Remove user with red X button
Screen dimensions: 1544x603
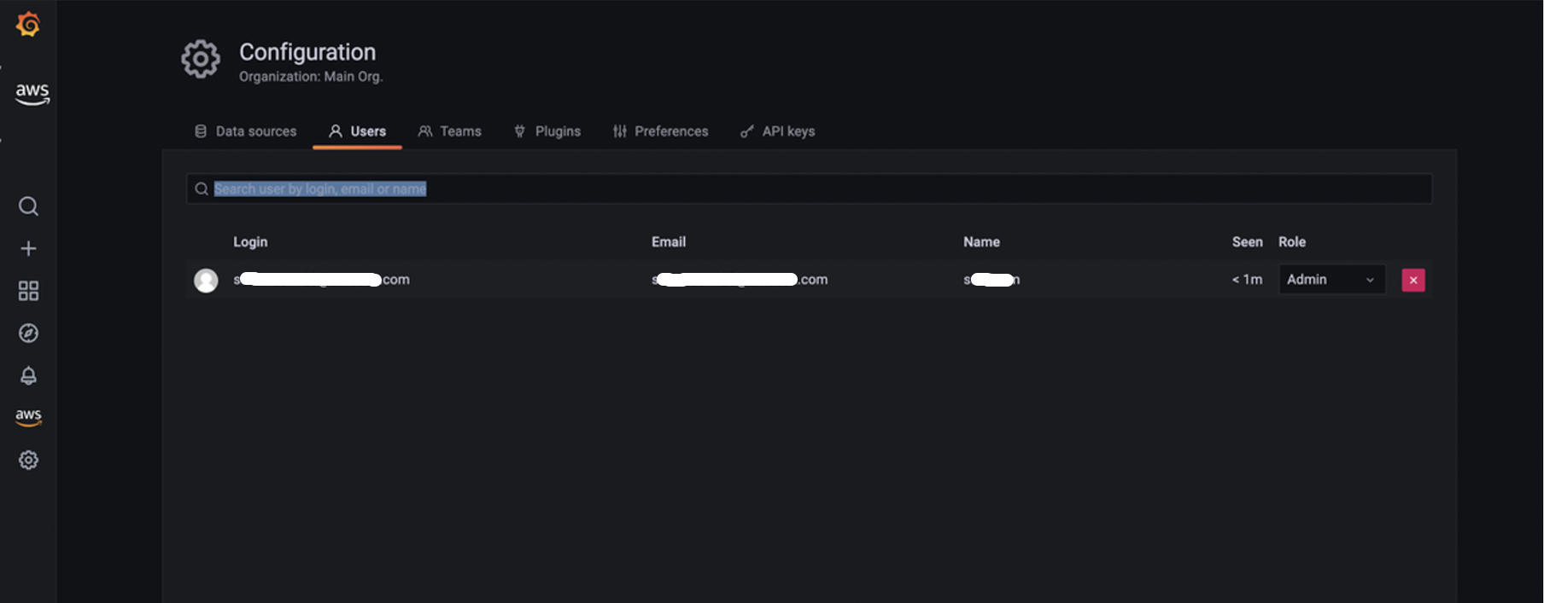[x=1413, y=280]
